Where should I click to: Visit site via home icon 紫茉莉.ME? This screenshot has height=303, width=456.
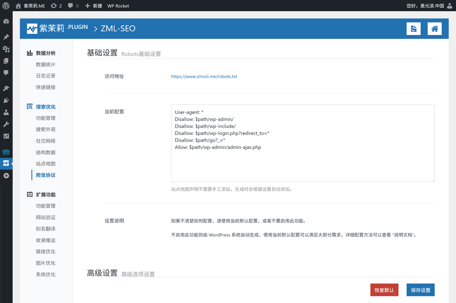(x=30, y=6)
